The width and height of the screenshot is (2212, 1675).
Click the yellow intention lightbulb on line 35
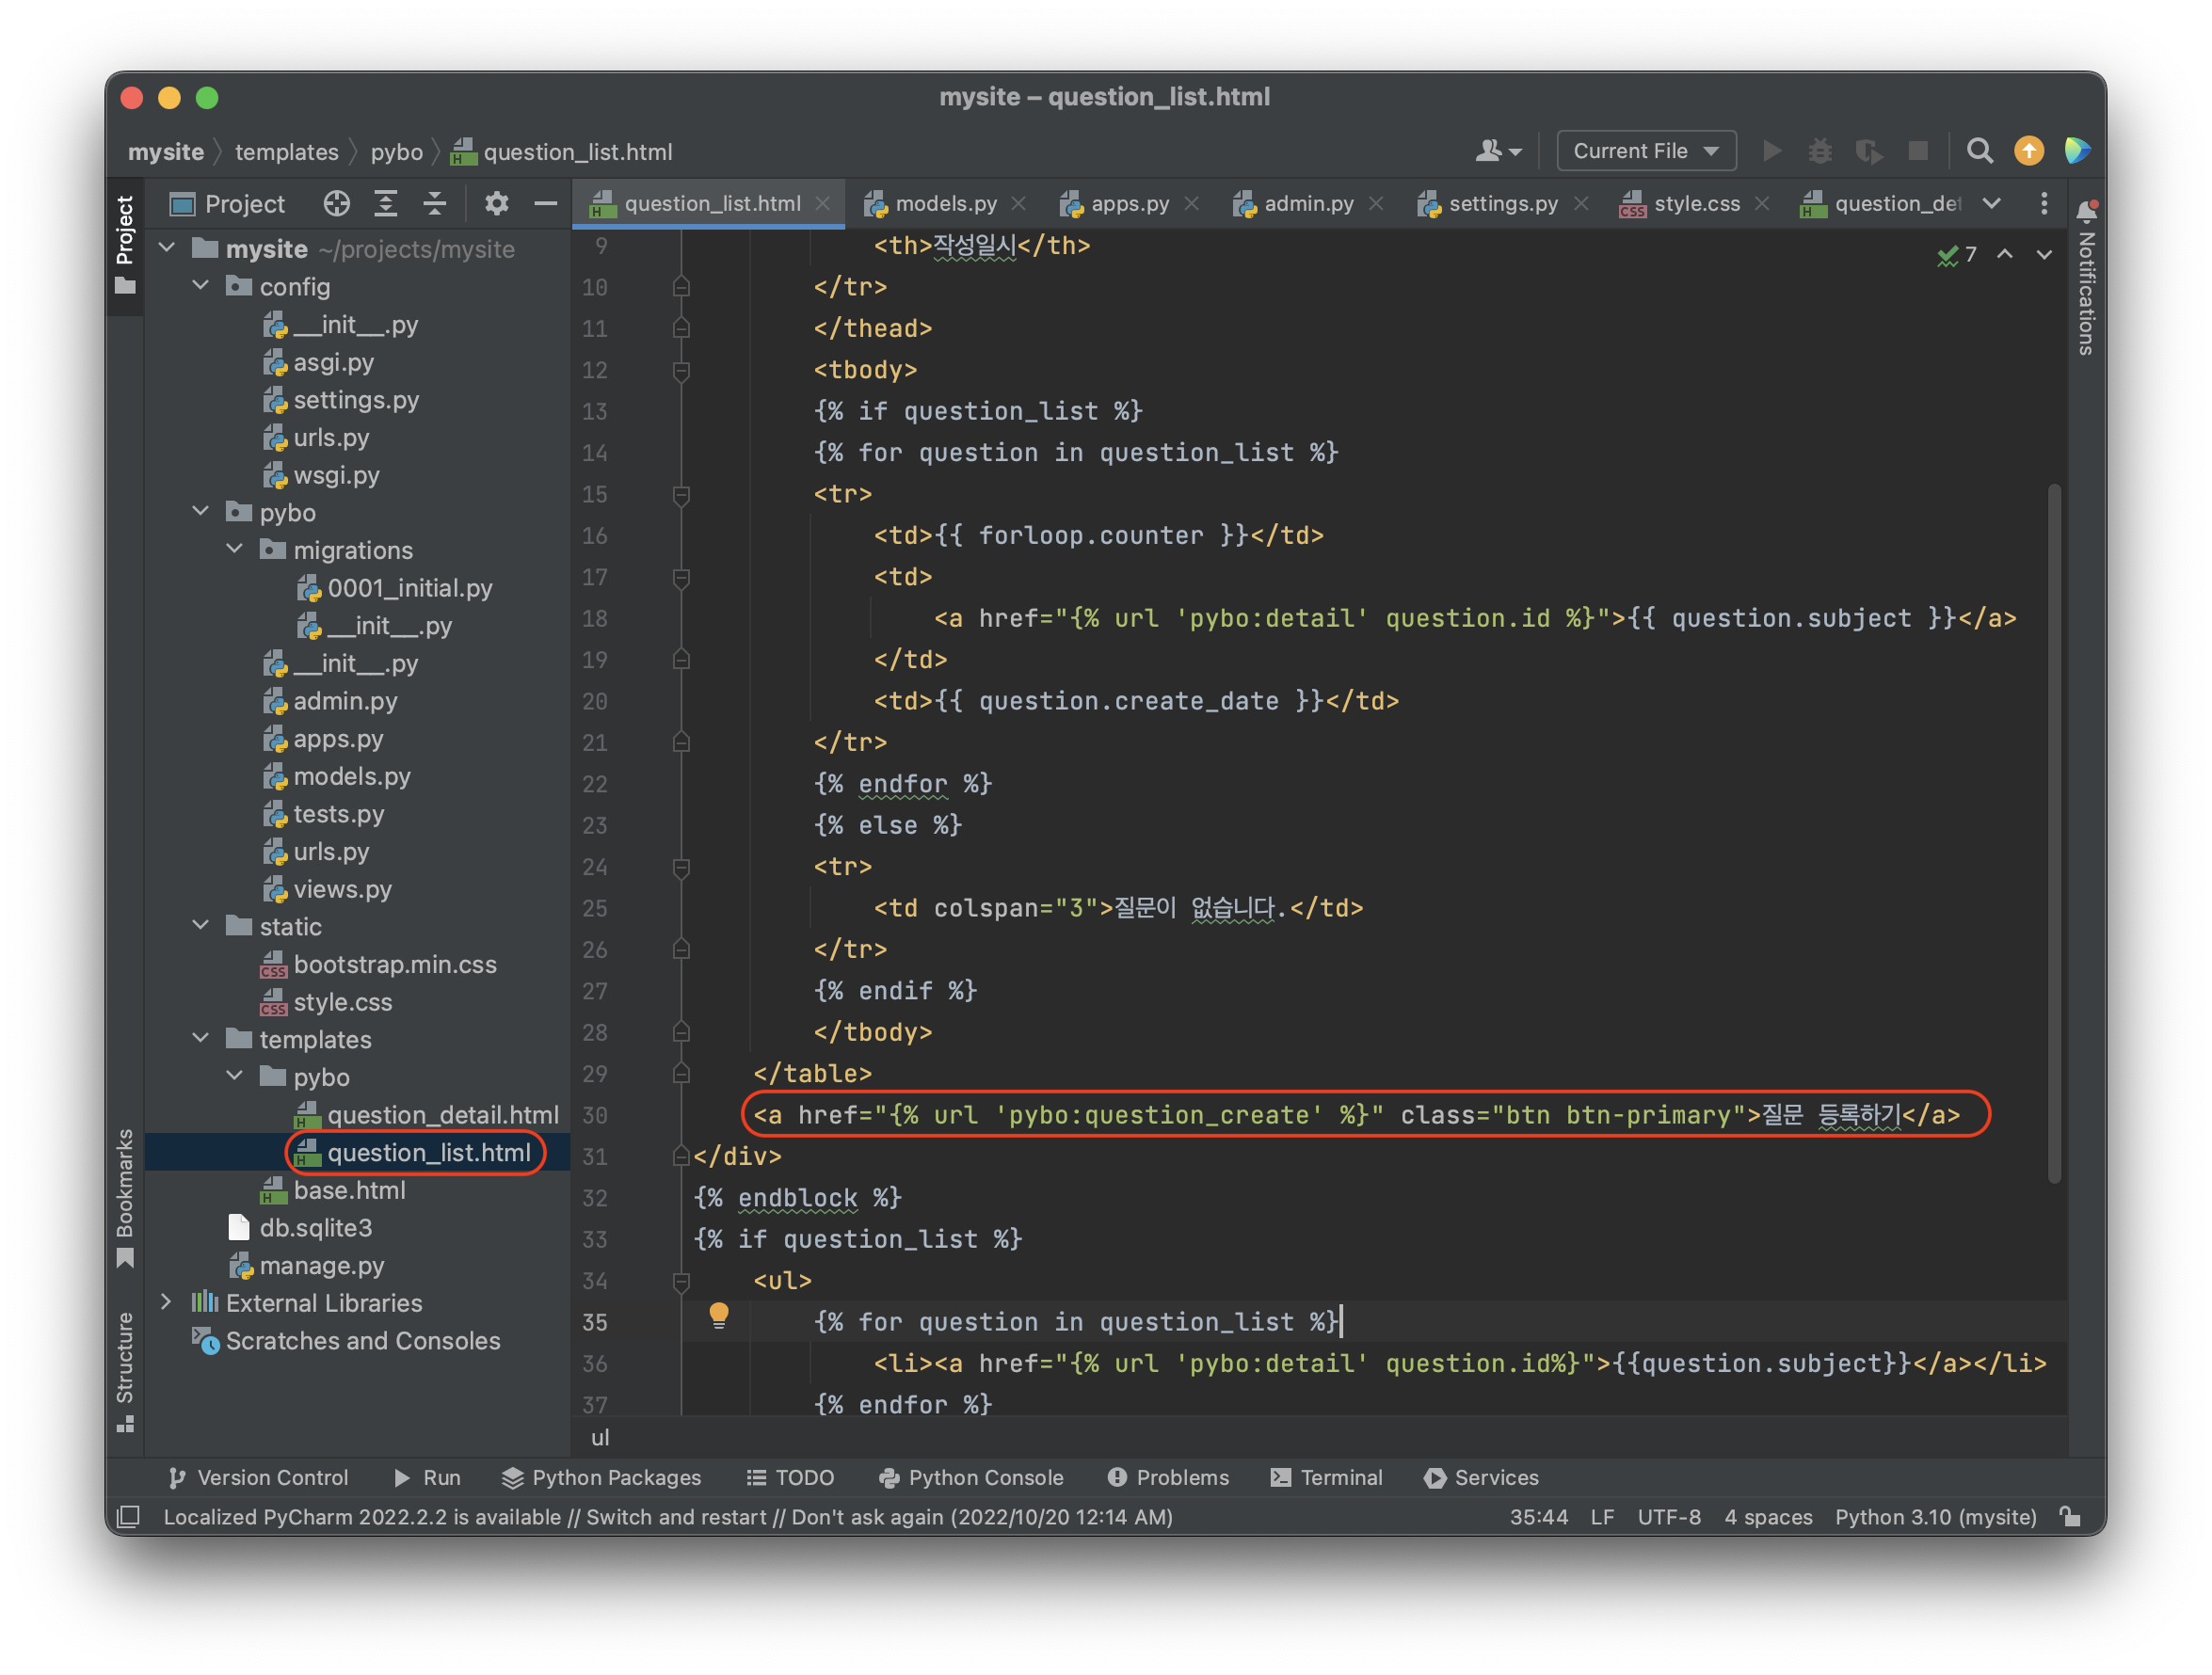(719, 1315)
